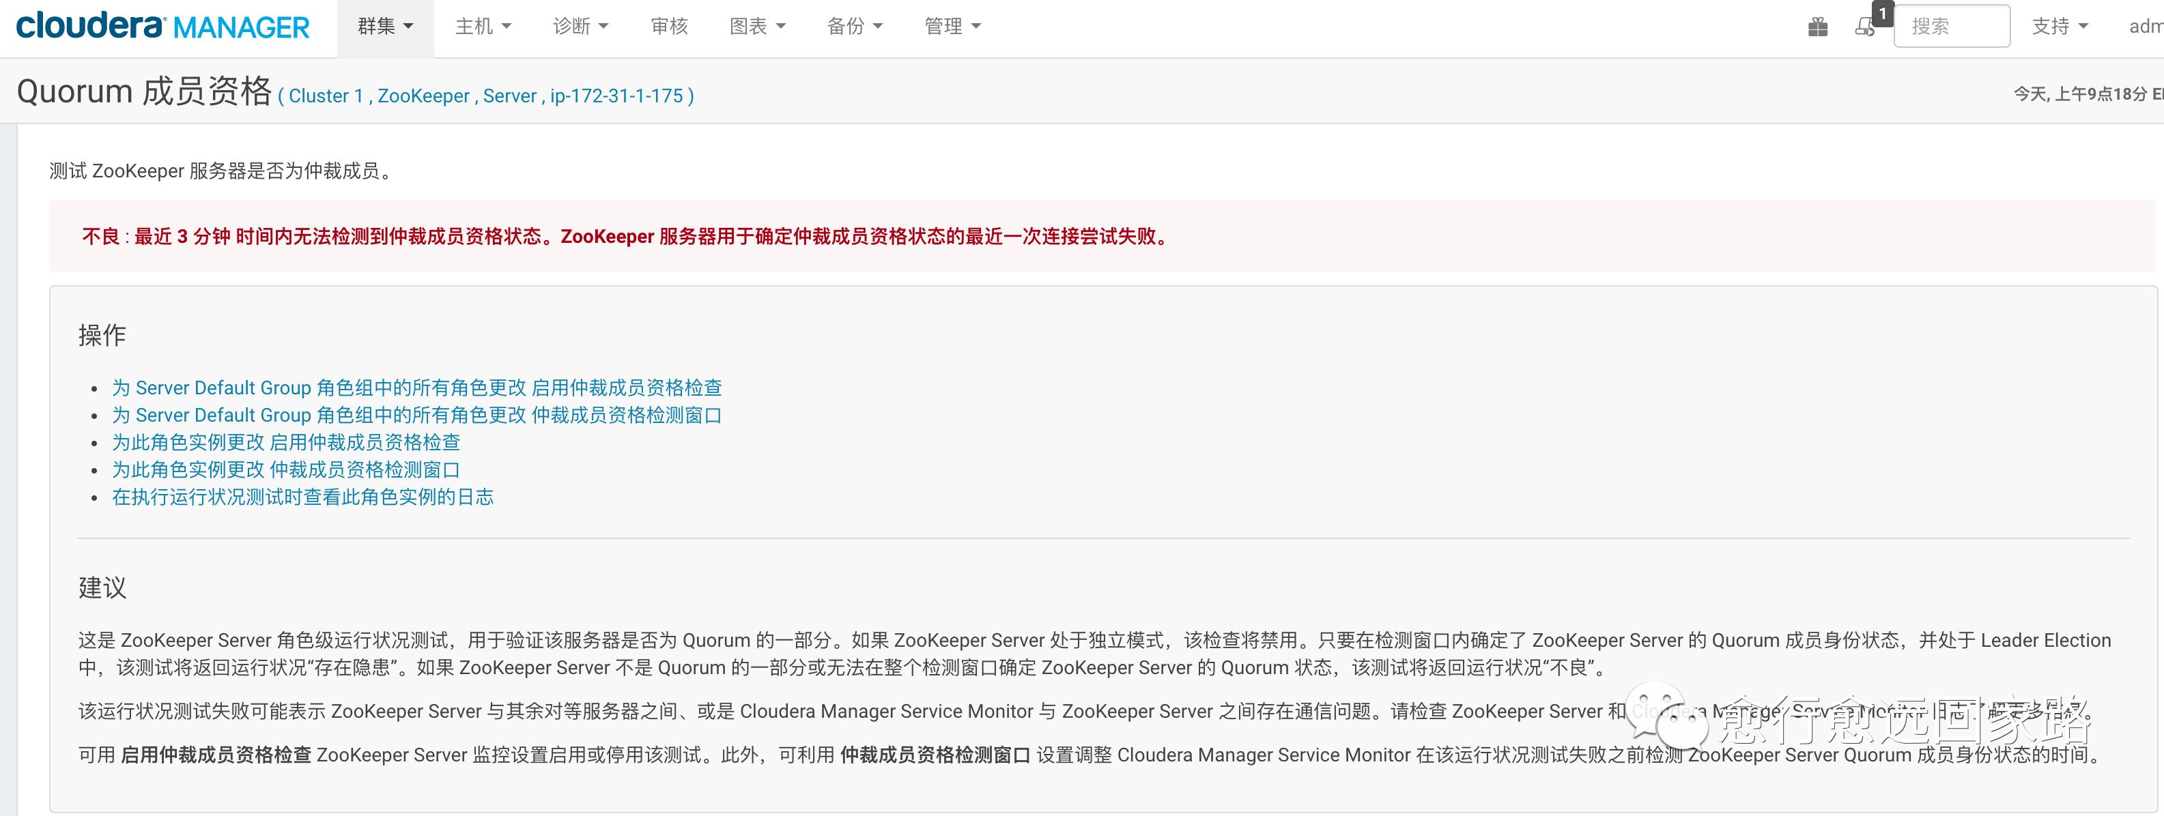Expand the 主机 menu

[x=483, y=27]
